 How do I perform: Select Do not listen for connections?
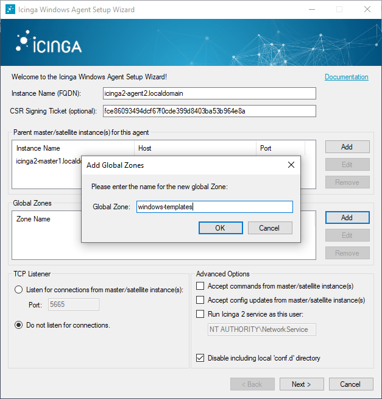pos(19,325)
